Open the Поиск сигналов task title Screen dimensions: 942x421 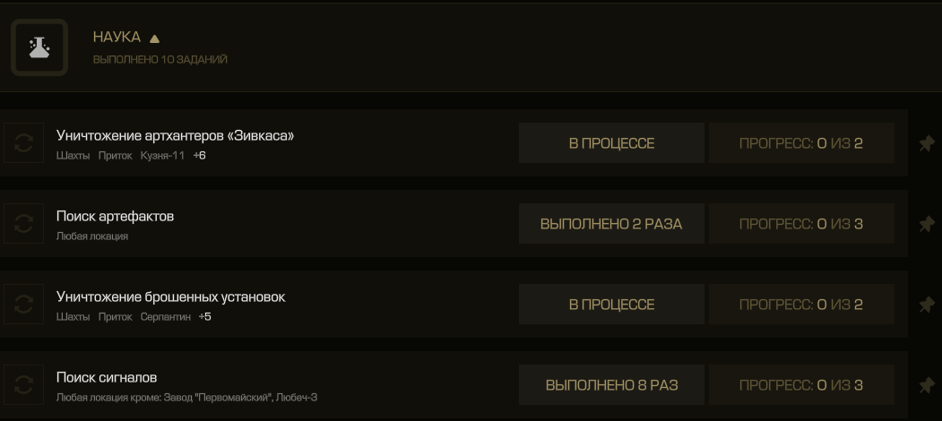tap(107, 377)
